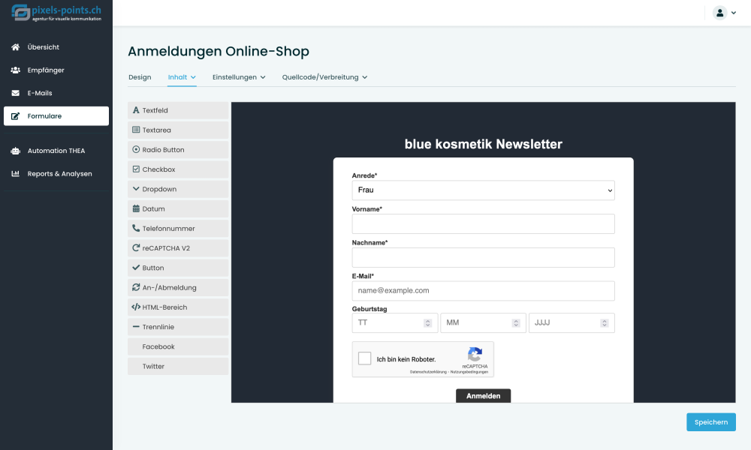Open the Einstellungen tab
The image size is (751, 450).
(234, 77)
